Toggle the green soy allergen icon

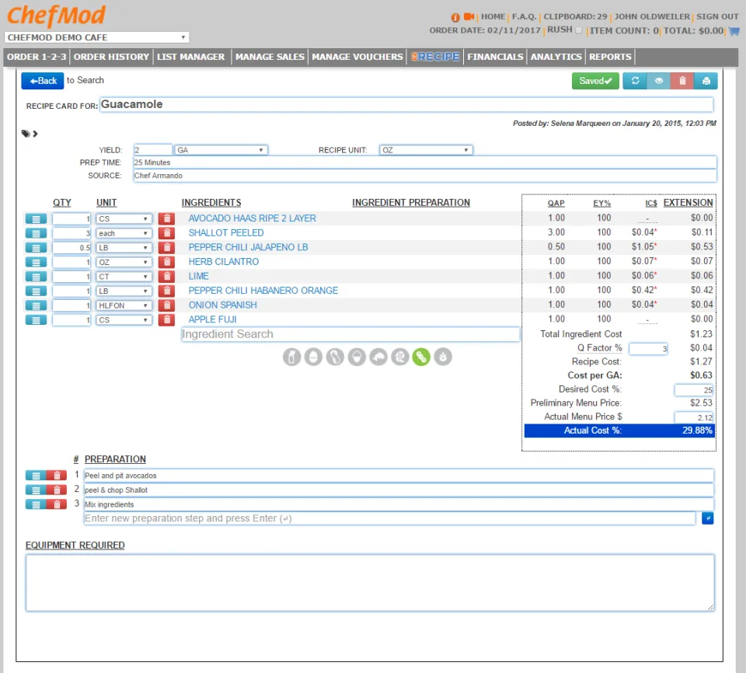pos(421,357)
